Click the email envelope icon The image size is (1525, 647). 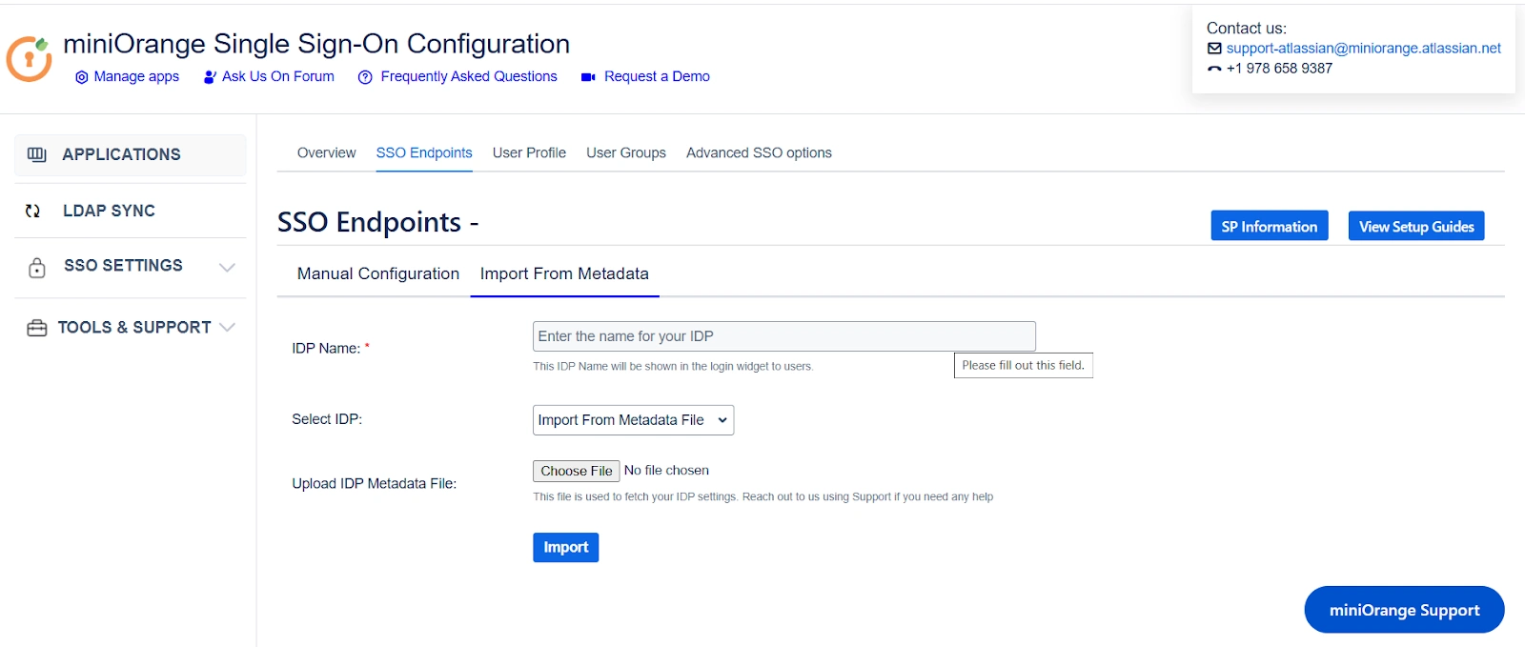tap(1214, 49)
